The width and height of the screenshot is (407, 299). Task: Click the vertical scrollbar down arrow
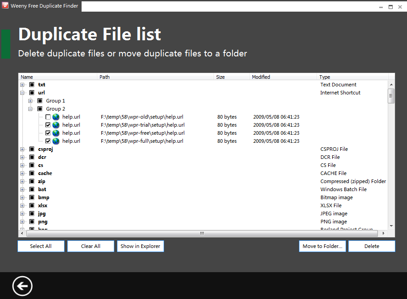pos(391,226)
